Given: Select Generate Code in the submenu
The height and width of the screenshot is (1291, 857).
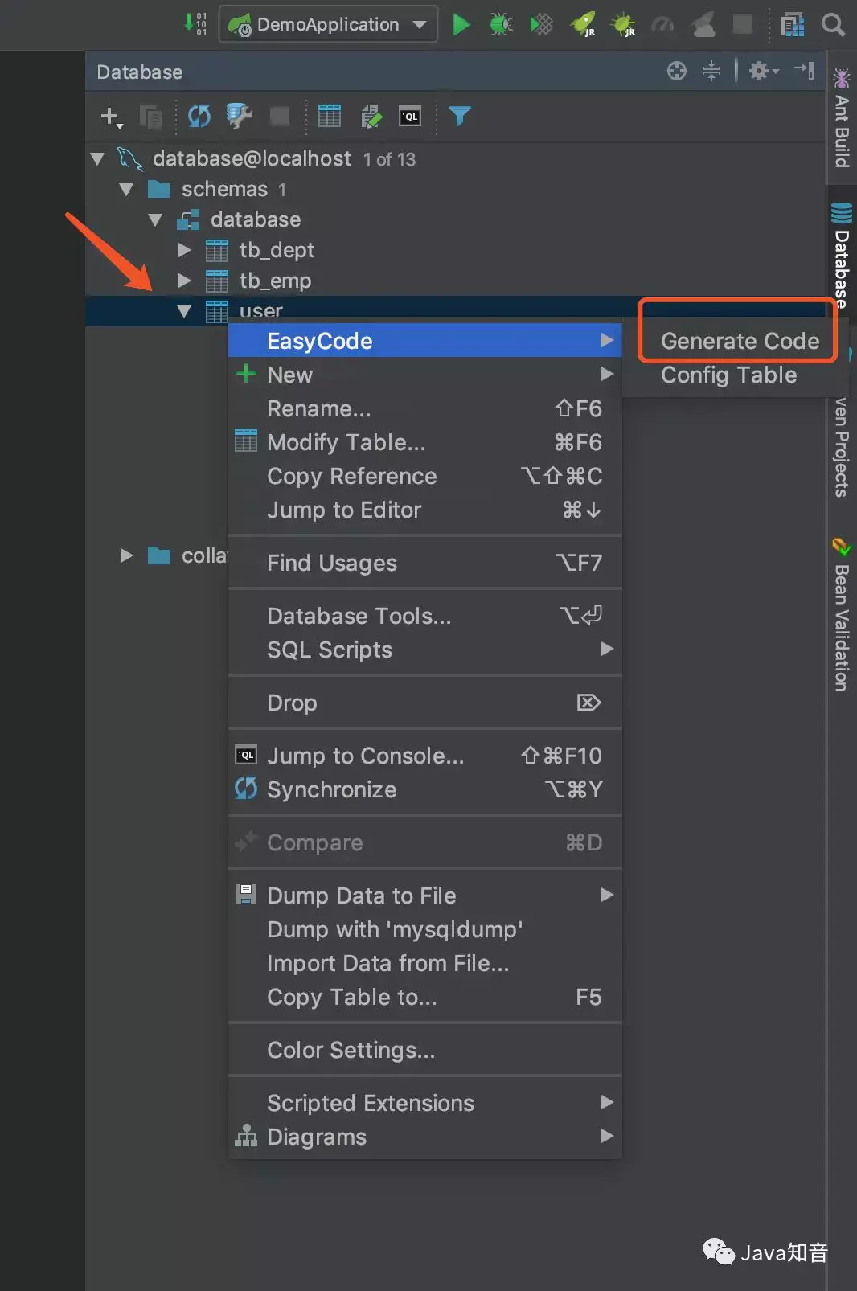Looking at the screenshot, I should tap(740, 341).
